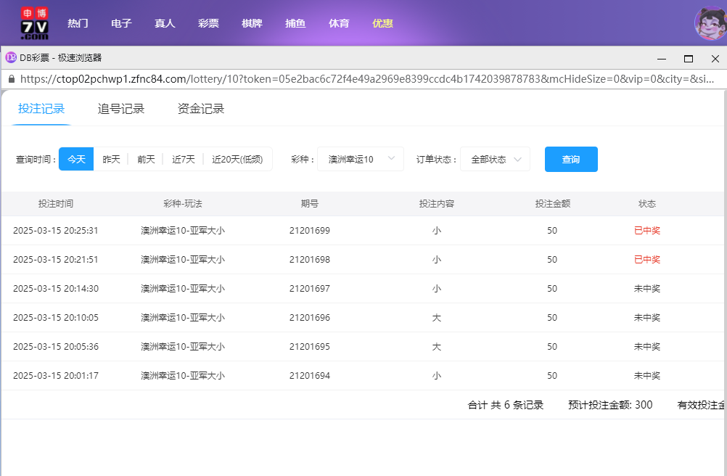Image resolution: width=727 pixels, height=476 pixels.
Task: Click the 已中奖 status of the first record
Action: [646, 230]
